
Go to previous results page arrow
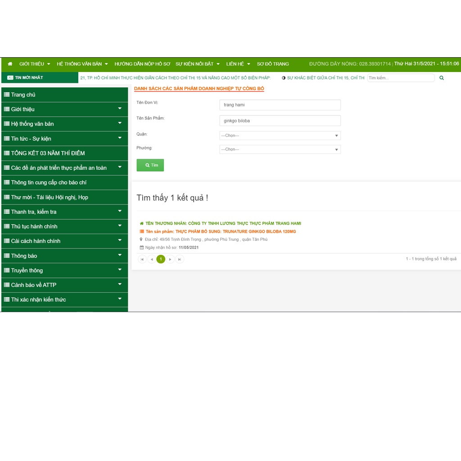click(x=152, y=259)
